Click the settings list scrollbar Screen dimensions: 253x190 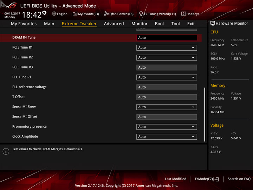205,115
